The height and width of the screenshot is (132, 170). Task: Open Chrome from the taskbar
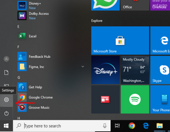pos(132,126)
